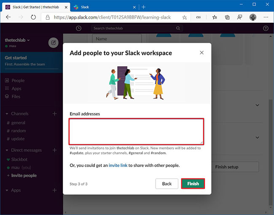The height and width of the screenshot is (215, 274).
Task: Click the vertical scrollbar of page
Action: coord(271,152)
